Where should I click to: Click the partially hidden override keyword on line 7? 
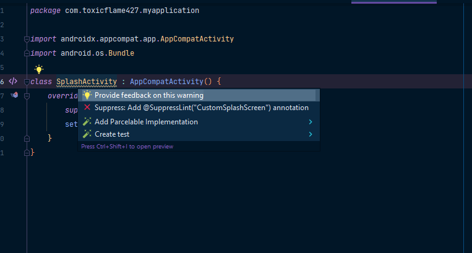pyautogui.click(x=62, y=96)
